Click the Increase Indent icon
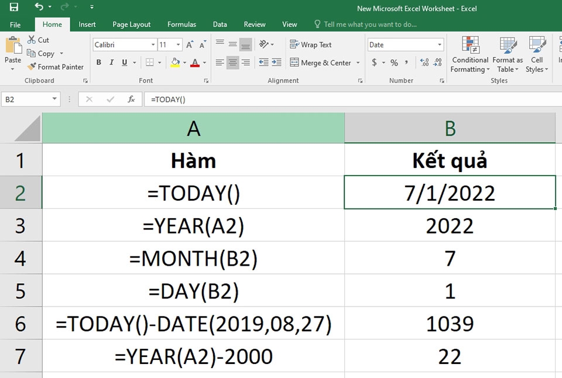This screenshot has width=562, height=378. coord(276,63)
